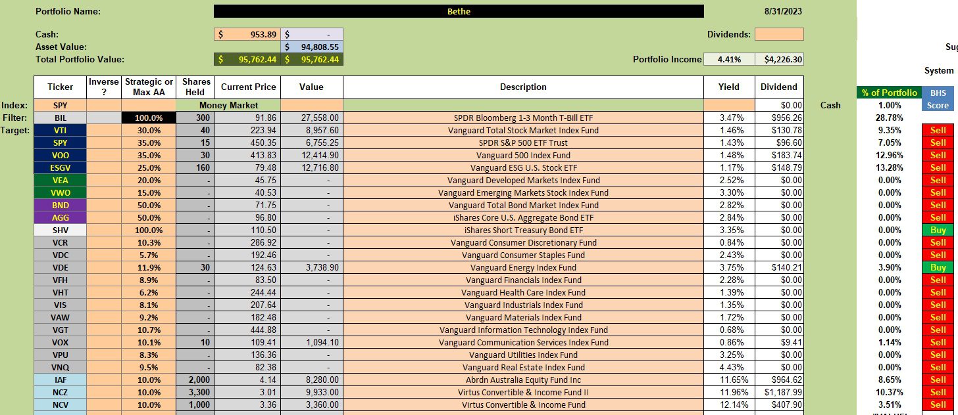Select the Cash 1.00% cell
The width and height of the screenshot is (958, 415).
888,105
